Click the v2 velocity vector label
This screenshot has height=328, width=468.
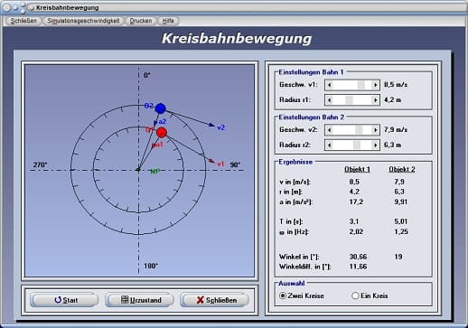click(221, 127)
